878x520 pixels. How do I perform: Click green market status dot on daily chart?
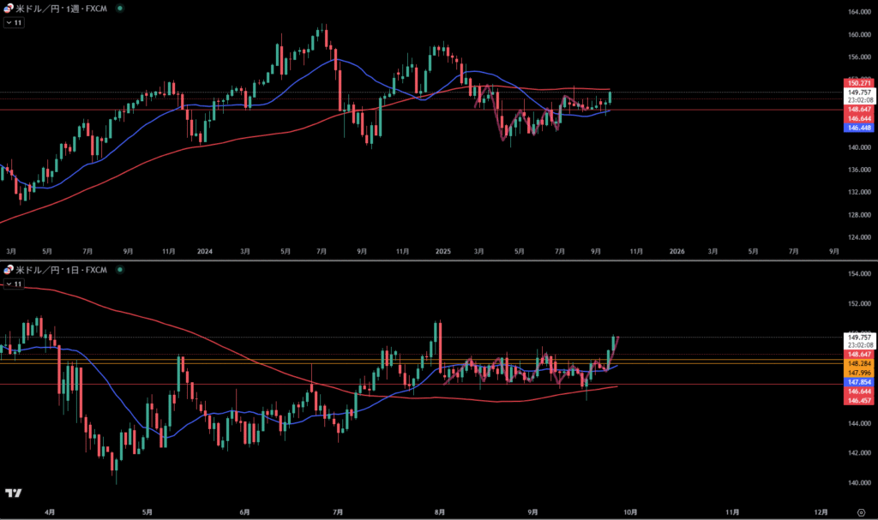118,270
